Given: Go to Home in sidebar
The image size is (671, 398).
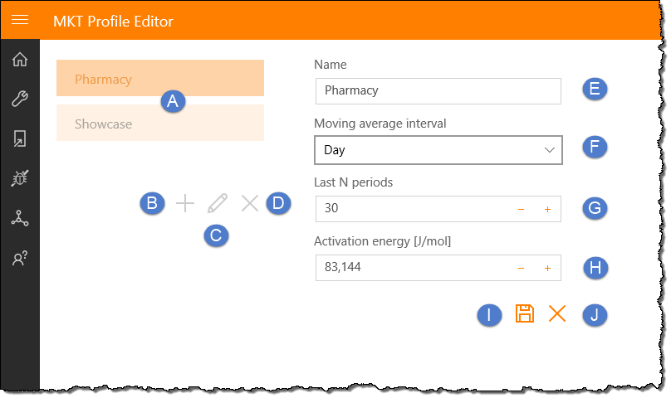Looking at the screenshot, I should (20, 59).
